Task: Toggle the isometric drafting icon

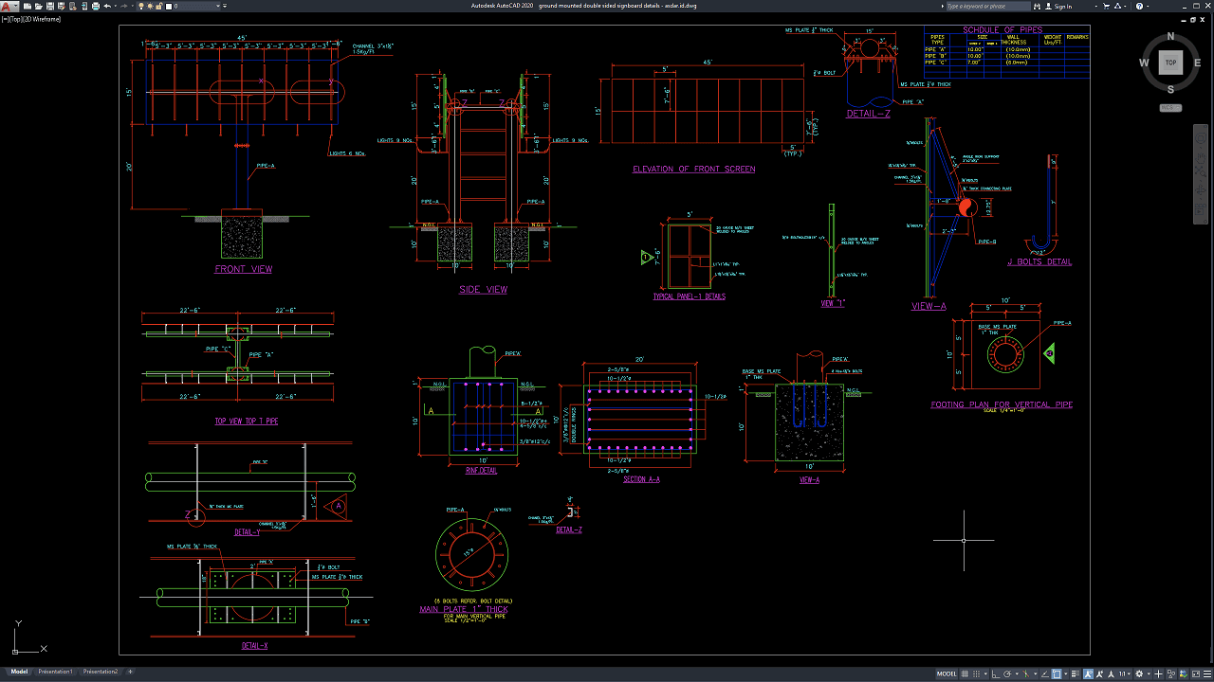Action: pos(1025,673)
